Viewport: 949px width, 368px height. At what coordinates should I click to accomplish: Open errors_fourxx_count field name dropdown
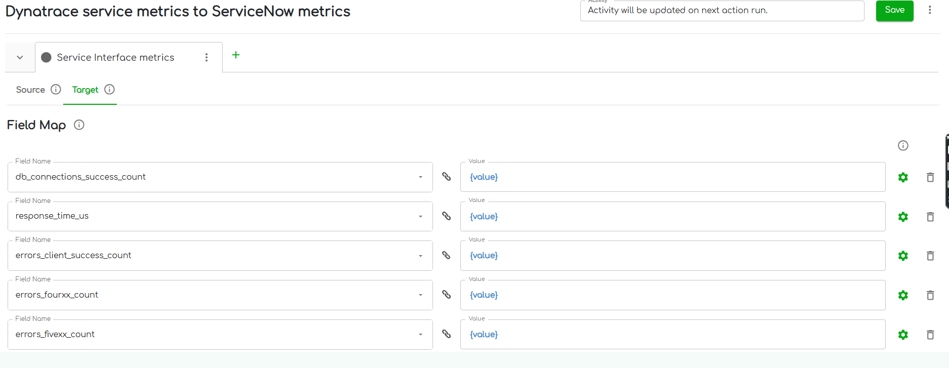point(420,295)
